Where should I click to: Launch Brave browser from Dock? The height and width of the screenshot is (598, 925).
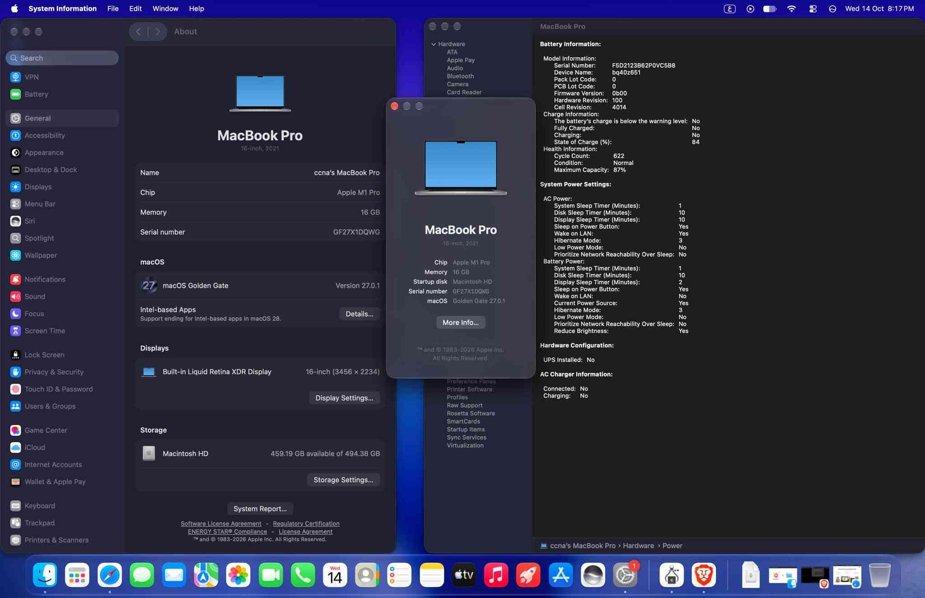coord(704,575)
